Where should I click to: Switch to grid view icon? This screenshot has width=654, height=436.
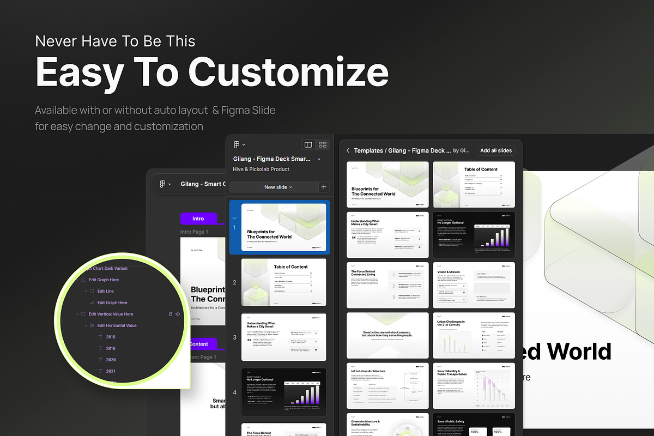pyautogui.click(x=323, y=144)
